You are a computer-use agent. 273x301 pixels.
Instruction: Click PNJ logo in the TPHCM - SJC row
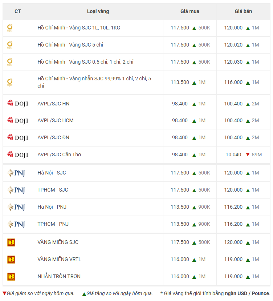(16, 190)
